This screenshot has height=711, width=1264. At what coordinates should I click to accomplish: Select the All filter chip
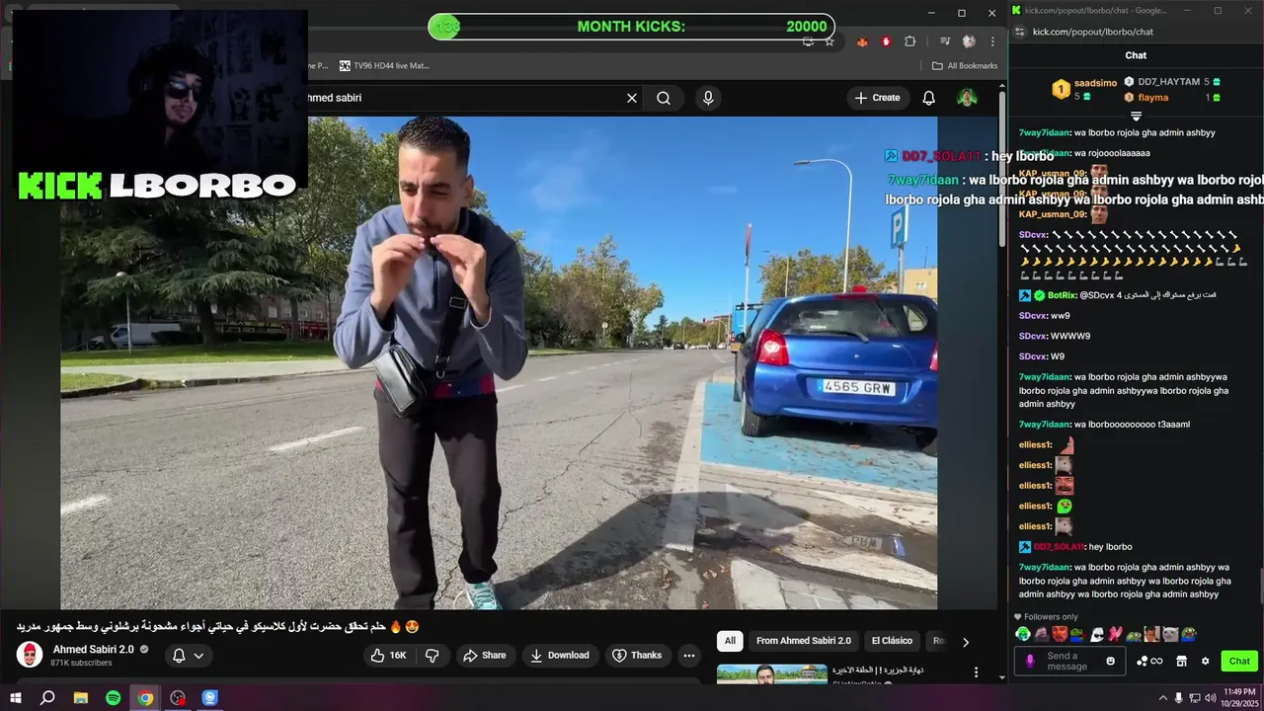point(730,641)
